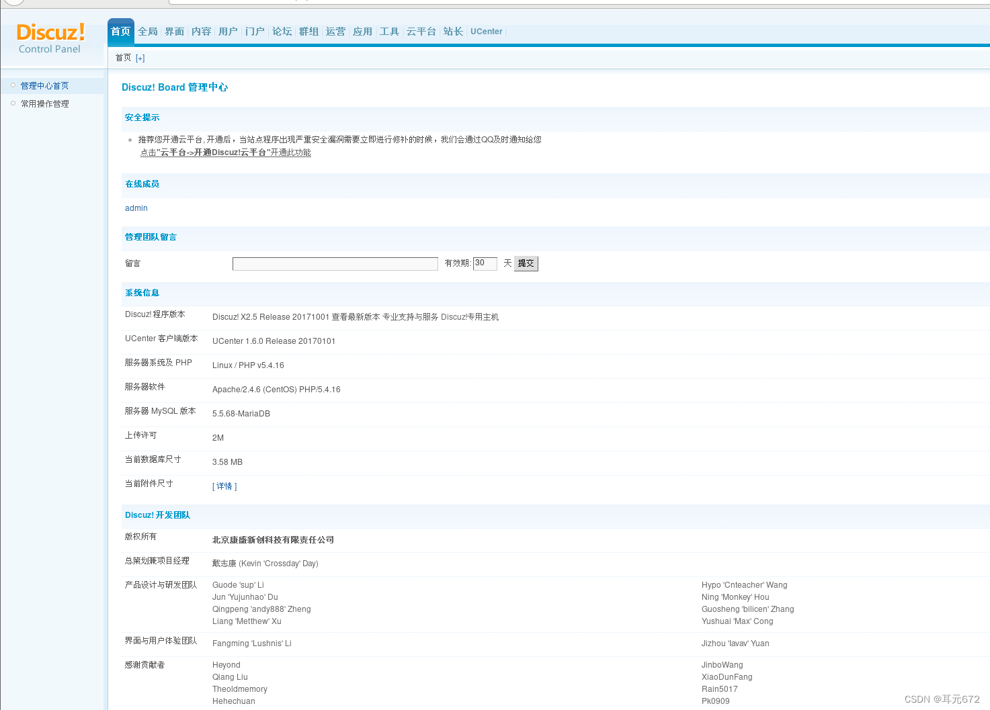Focus the 留言 message input field

(335, 264)
